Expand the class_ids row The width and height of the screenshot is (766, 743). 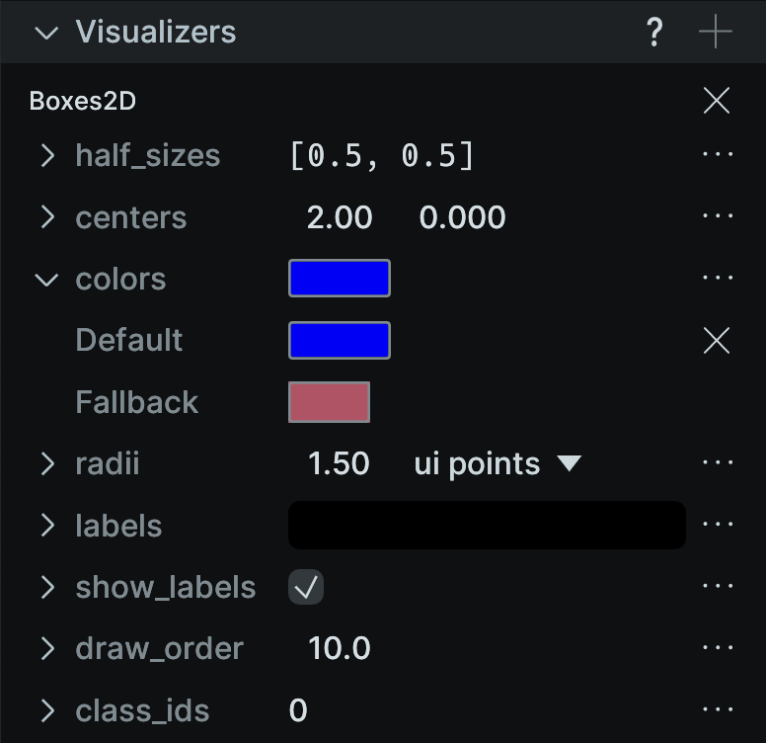47,710
